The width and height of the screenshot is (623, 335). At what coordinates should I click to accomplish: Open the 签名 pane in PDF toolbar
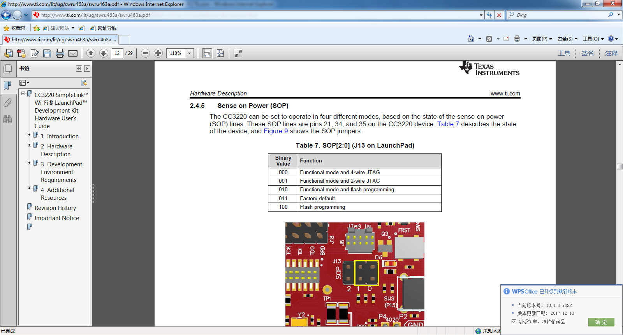pyautogui.click(x=588, y=53)
